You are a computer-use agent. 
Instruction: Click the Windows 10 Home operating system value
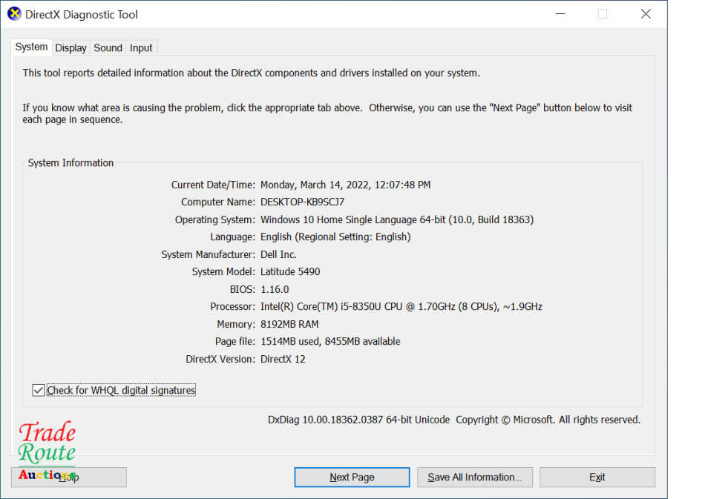396,219
